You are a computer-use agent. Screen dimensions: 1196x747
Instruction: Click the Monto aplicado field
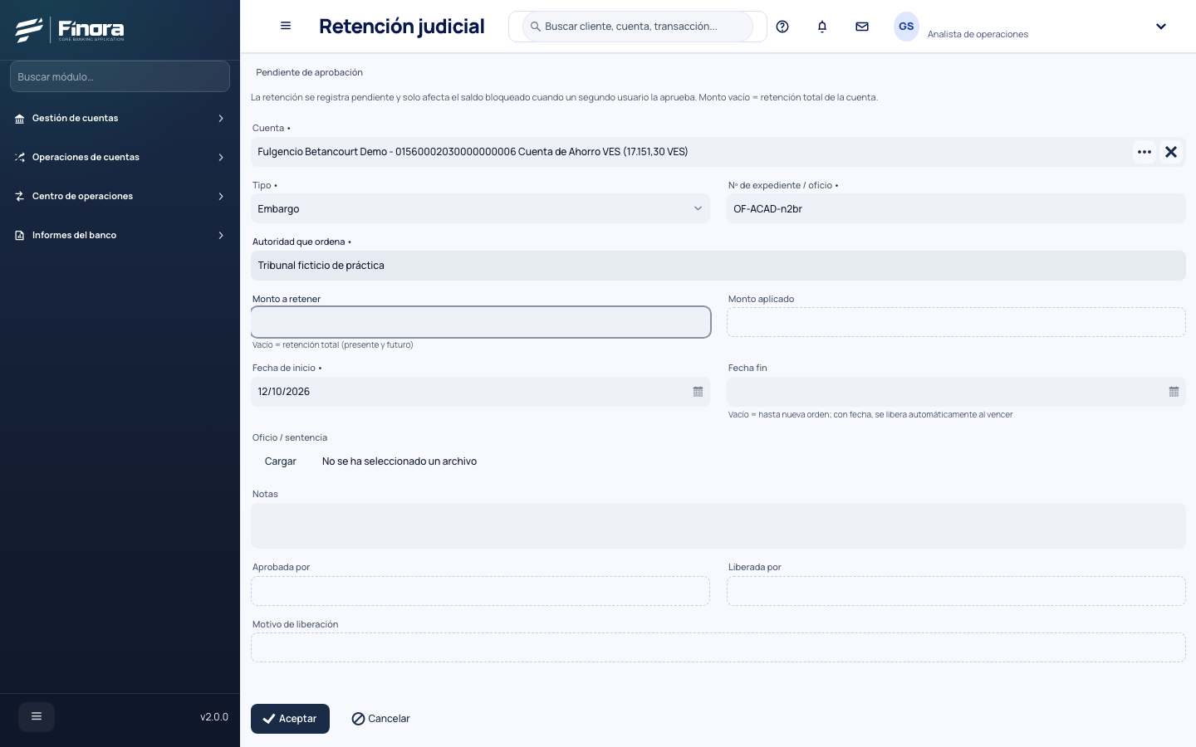click(x=956, y=322)
